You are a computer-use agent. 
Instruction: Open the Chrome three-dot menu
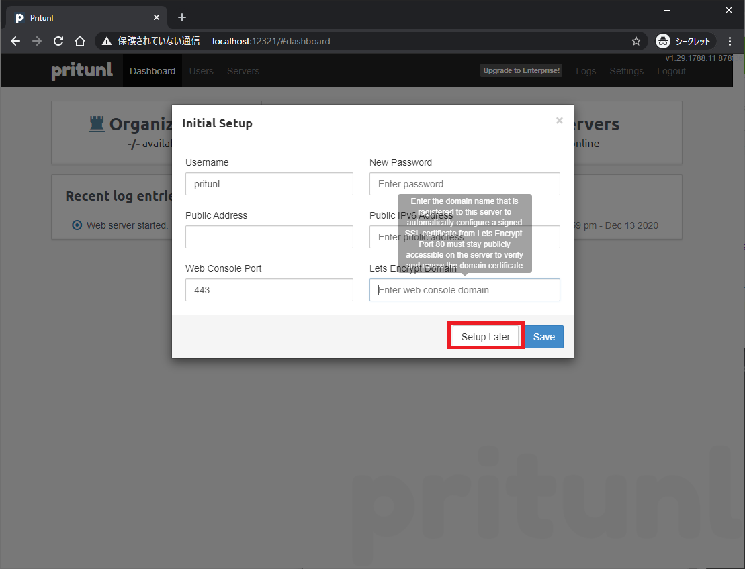[730, 42]
